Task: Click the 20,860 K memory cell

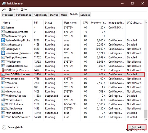Action: tap(101, 49)
